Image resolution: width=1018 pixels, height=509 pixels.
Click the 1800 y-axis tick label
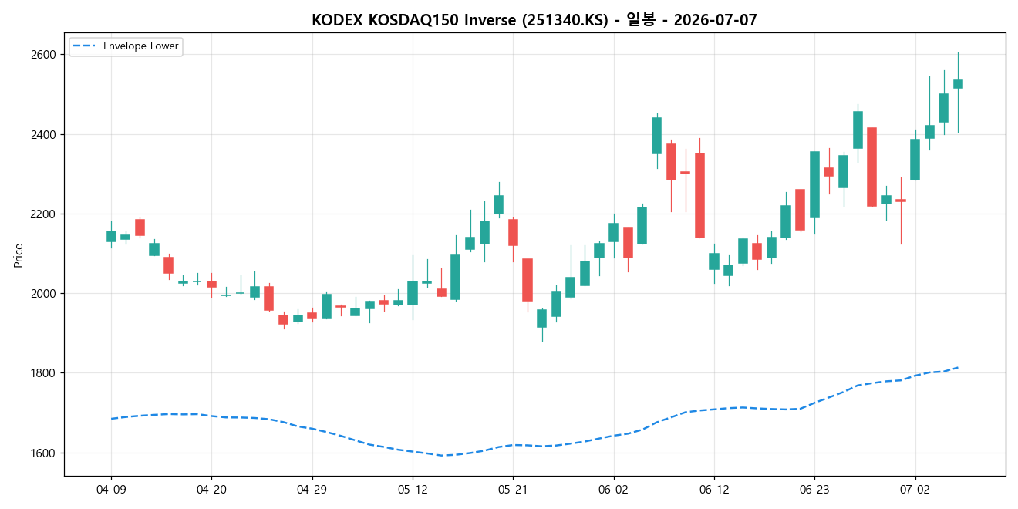point(45,373)
